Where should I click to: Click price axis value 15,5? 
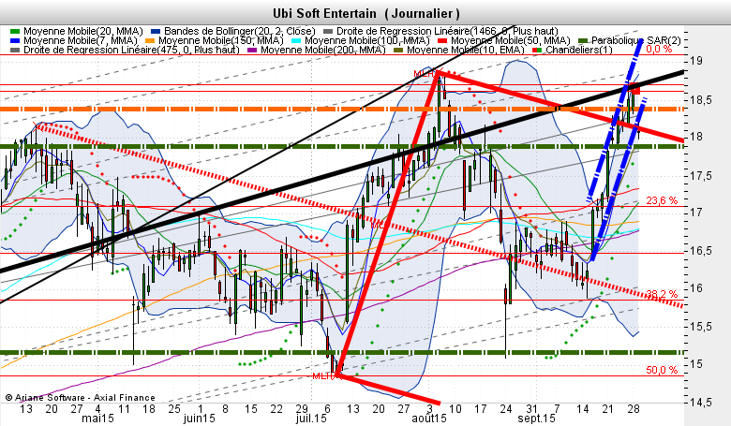coord(701,327)
